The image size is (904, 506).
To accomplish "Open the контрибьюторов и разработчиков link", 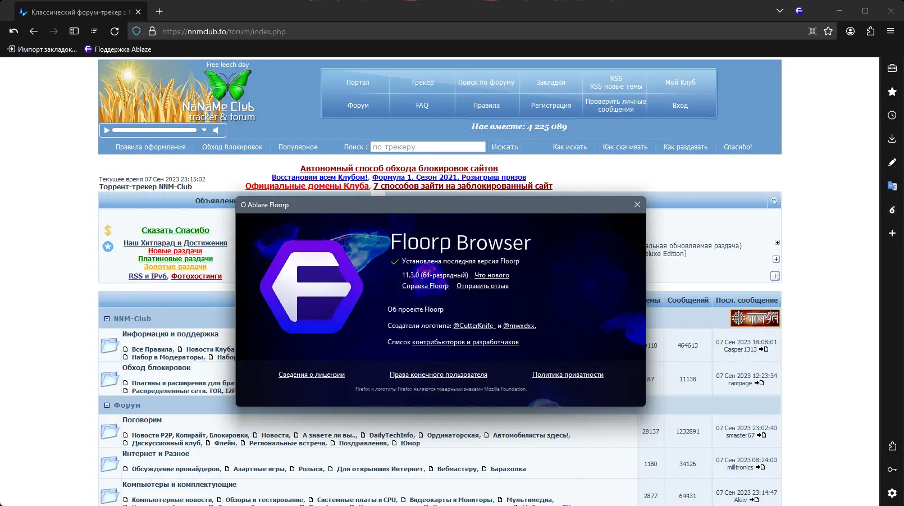I will pyautogui.click(x=465, y=342).
